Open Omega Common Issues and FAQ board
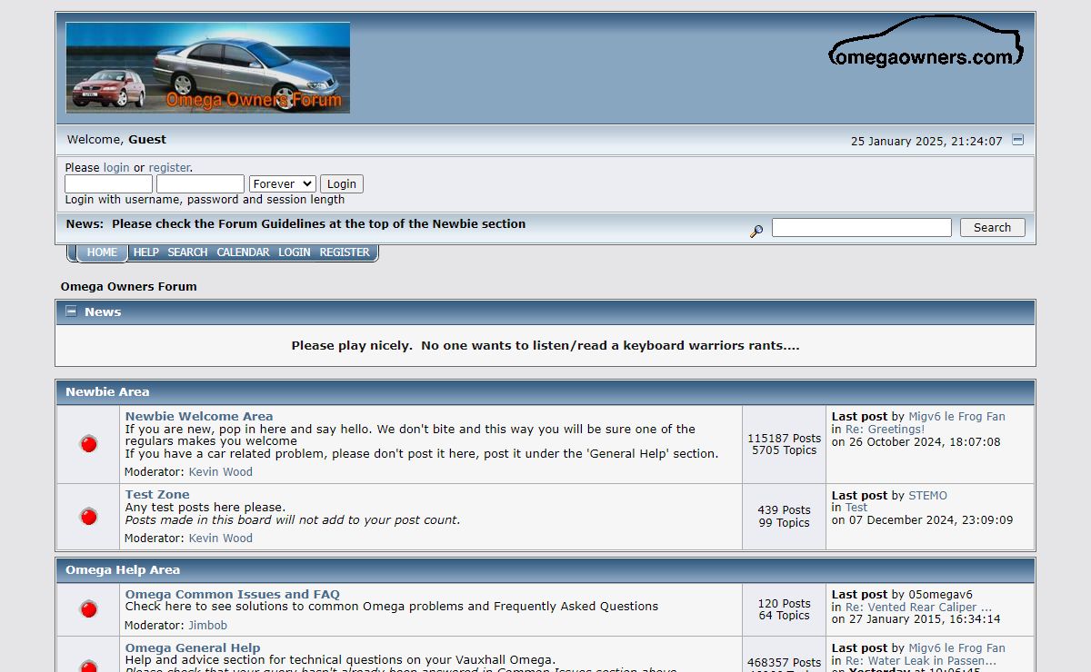The image size is (1091, 672). coord(233,595)
